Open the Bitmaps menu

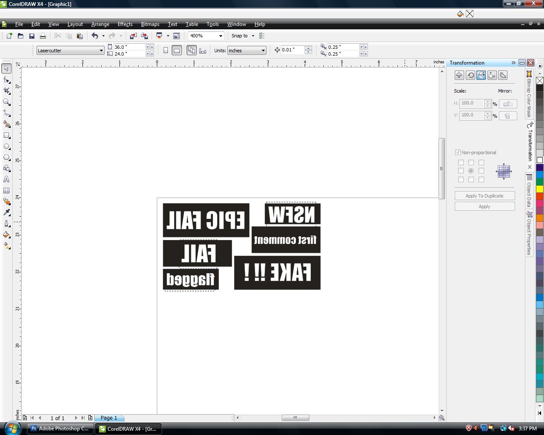click(x=150, y=24)
